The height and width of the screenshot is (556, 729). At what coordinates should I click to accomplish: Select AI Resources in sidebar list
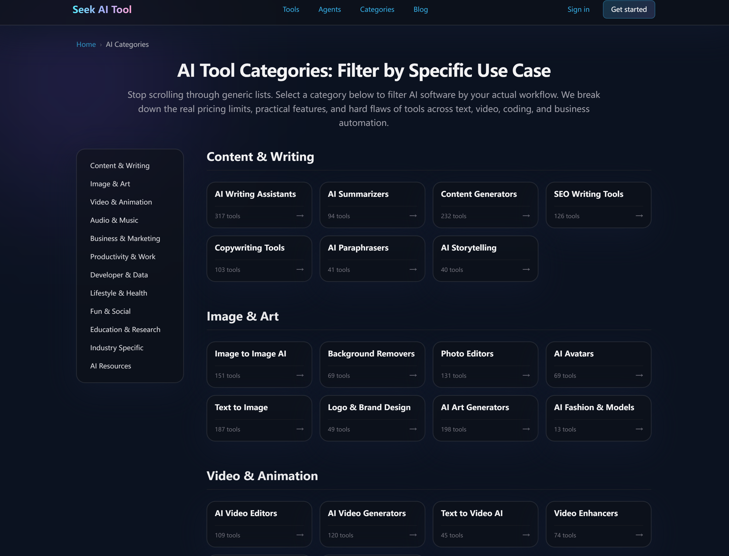point(111,366)
